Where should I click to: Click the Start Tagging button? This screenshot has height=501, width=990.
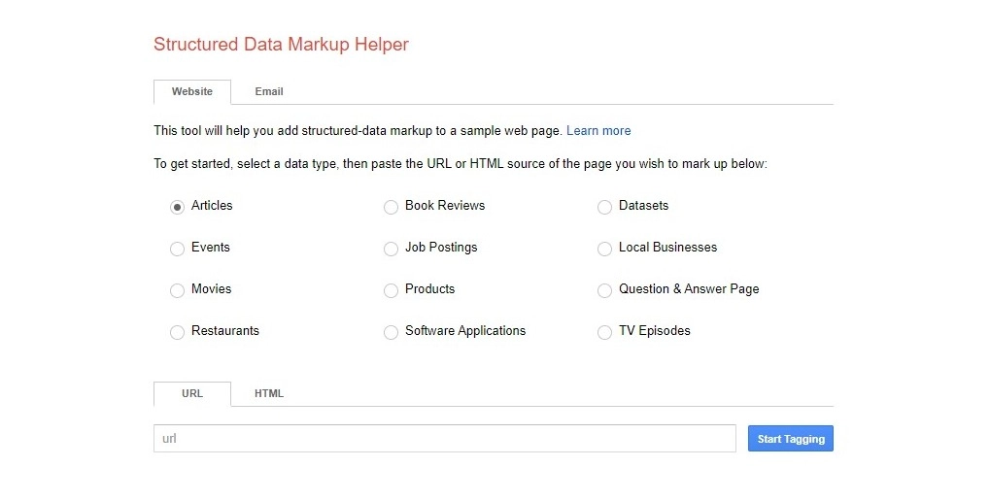791,439
